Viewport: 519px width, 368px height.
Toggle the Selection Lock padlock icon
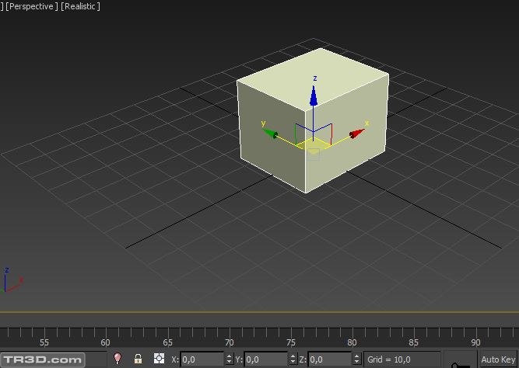click(139, 359)
